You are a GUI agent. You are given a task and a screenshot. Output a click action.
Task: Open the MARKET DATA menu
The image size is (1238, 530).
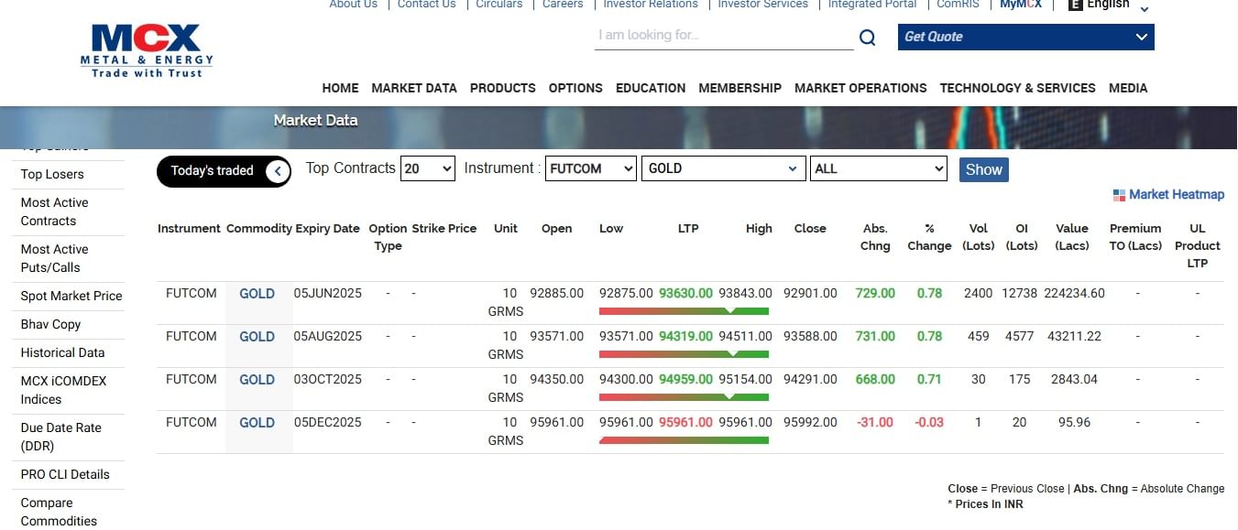414,88
